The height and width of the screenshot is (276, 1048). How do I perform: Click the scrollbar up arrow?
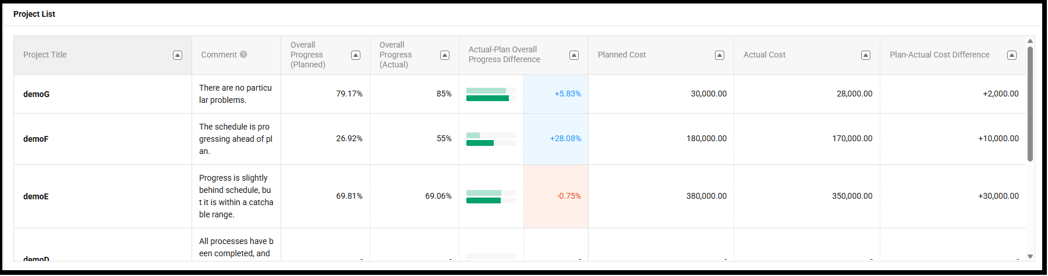(1030, 41)
